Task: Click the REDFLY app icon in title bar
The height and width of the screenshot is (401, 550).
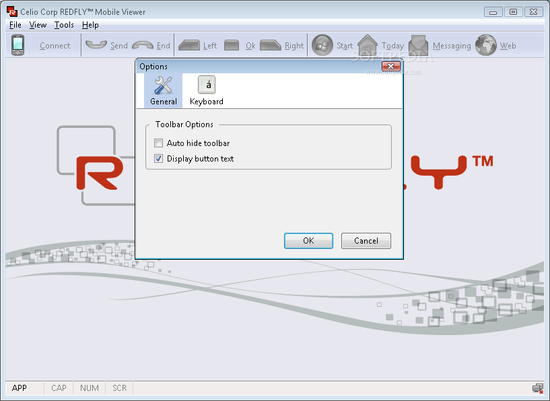Action: [x=12, y=11]
